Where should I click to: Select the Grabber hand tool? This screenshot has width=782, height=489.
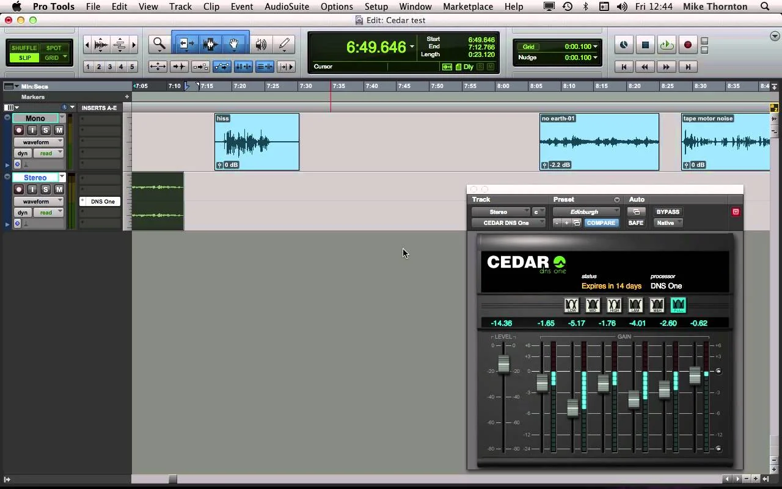233,44
